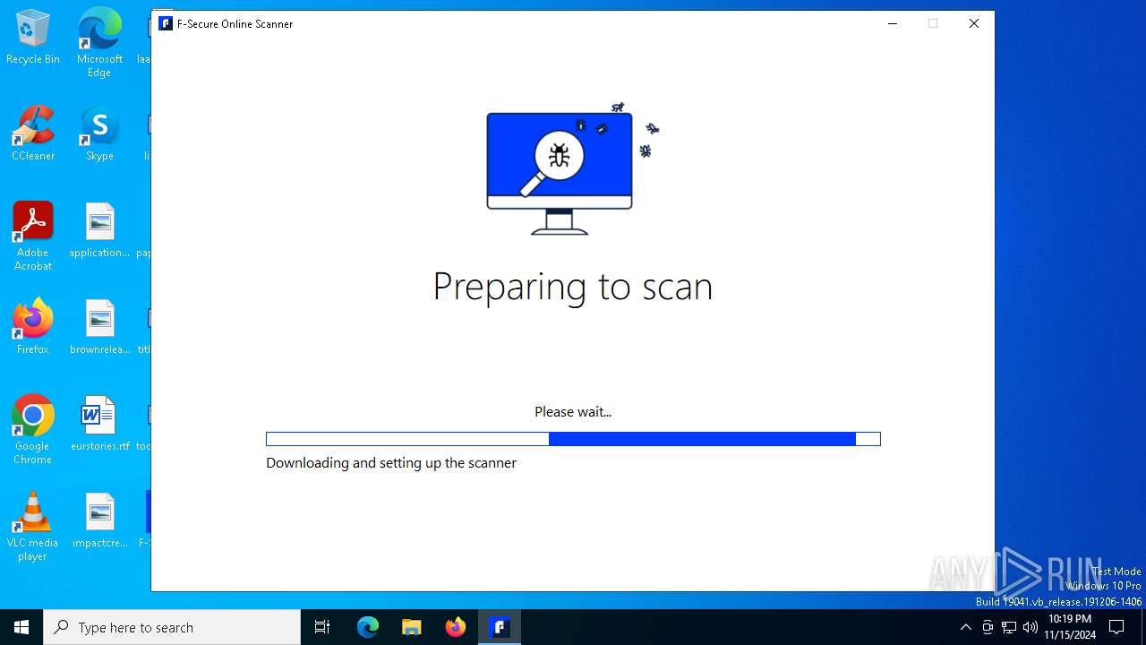Click the scanner download progress bar
The height and width of the screenshot is (645, 1146).
coord(573,439)
